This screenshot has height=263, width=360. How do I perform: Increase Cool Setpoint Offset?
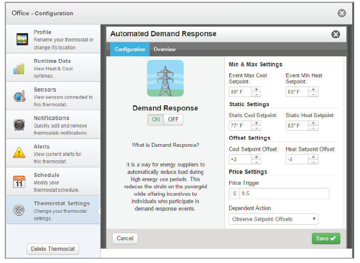pos(256,157)
